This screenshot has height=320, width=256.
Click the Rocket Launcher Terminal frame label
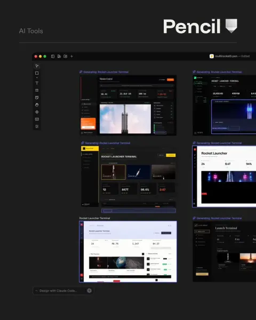pos(94,218)
